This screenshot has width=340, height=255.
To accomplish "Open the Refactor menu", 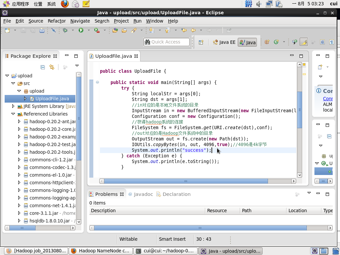I will coord(56,21).
